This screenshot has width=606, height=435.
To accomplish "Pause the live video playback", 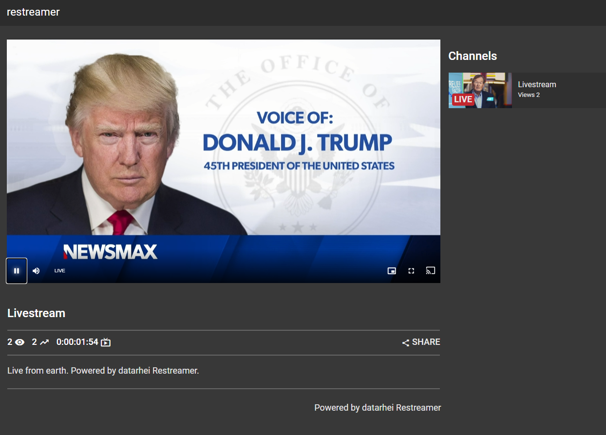I will click(17, 271).
